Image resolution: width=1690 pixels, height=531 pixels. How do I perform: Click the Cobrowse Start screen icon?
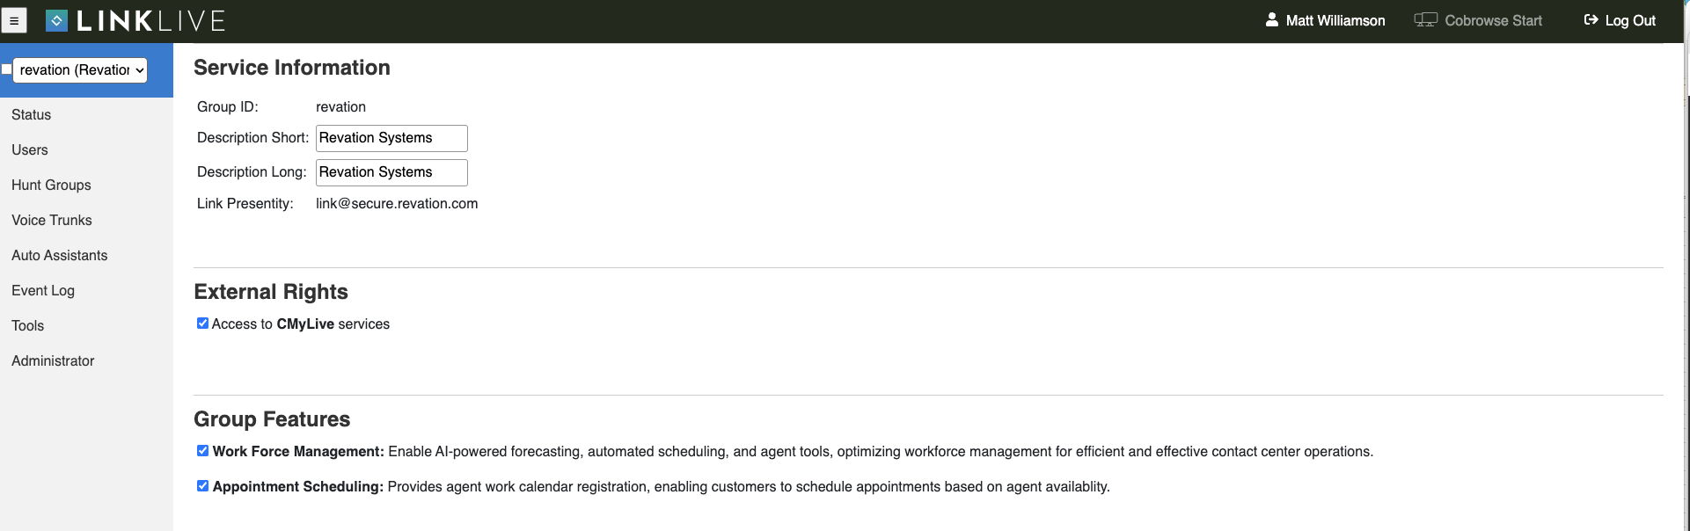click(1425, 20)
